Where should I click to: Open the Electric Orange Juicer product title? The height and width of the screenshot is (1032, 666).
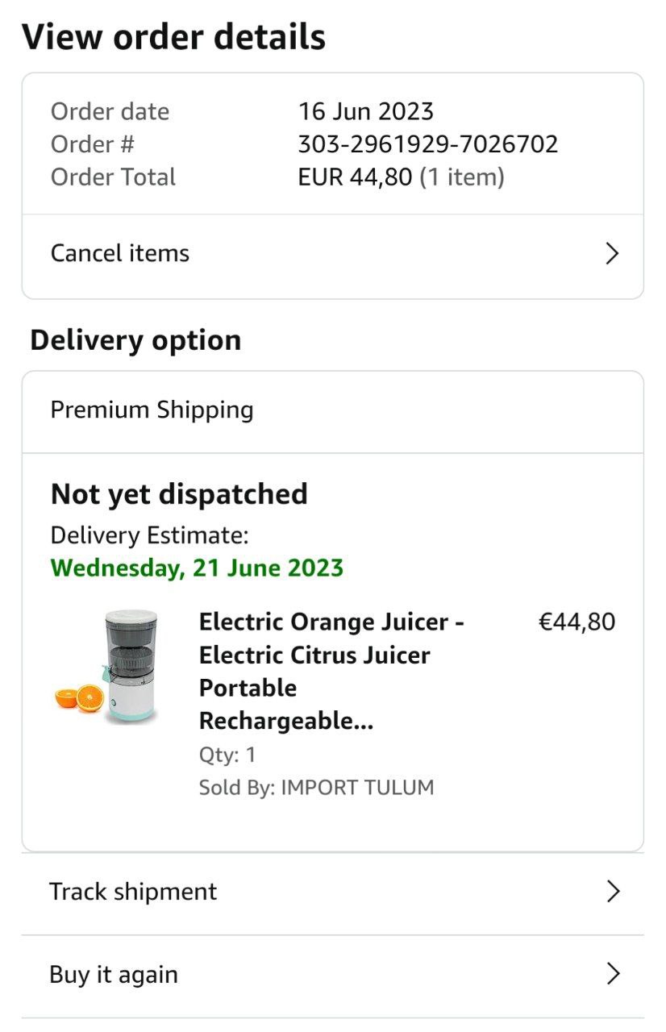tap(331, 671)
